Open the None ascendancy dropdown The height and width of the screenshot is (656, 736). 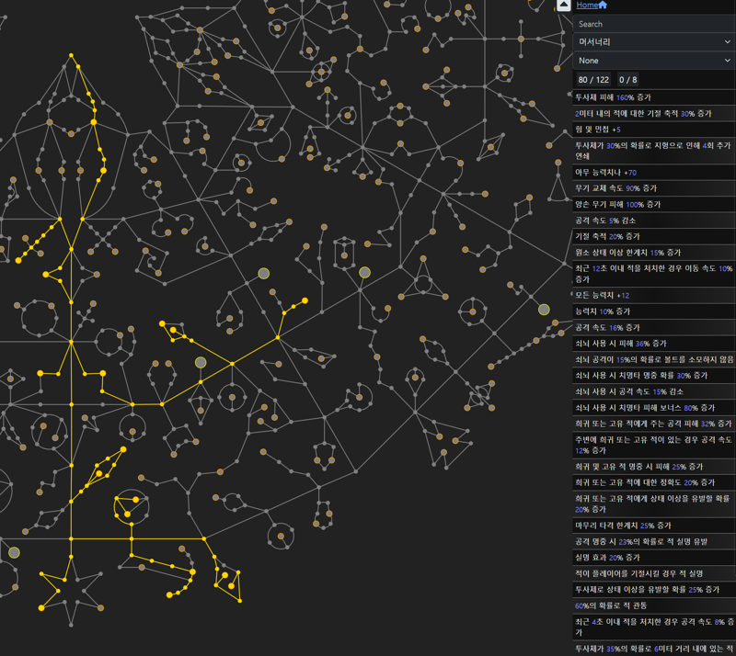tap(653, 61)
